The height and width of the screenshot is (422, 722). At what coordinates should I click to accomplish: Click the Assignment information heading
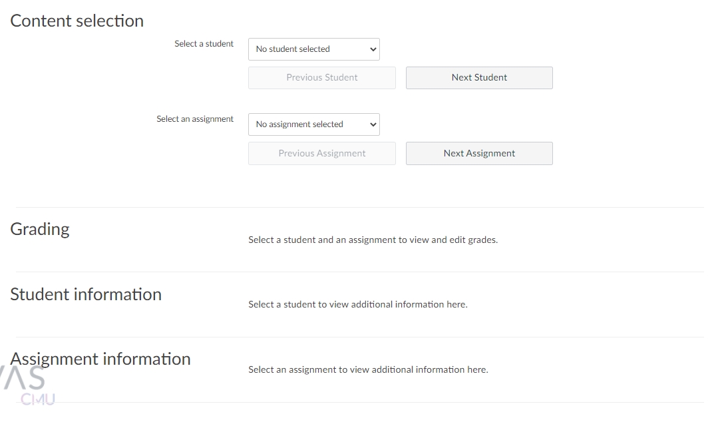point(100,359)
